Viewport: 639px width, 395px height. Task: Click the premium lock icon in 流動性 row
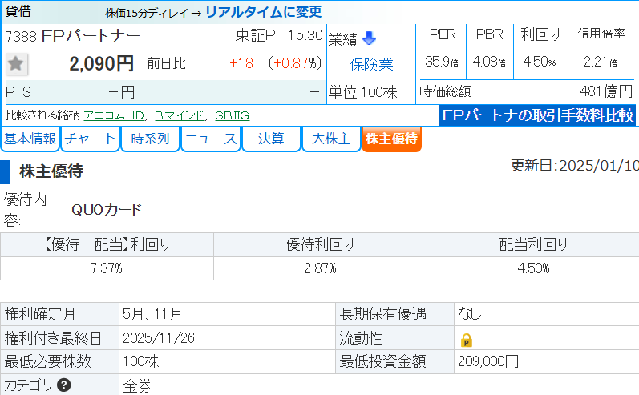(466, 340)
